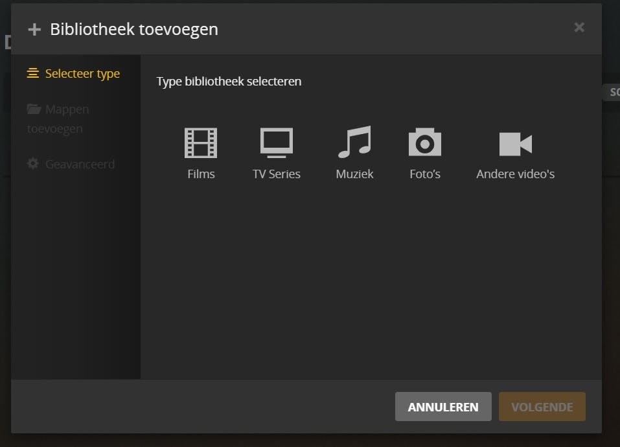Close the Bibliotheek toevoegen dialog
The height and width of the screenshot is (447, 620).
(x=579, y=27)
